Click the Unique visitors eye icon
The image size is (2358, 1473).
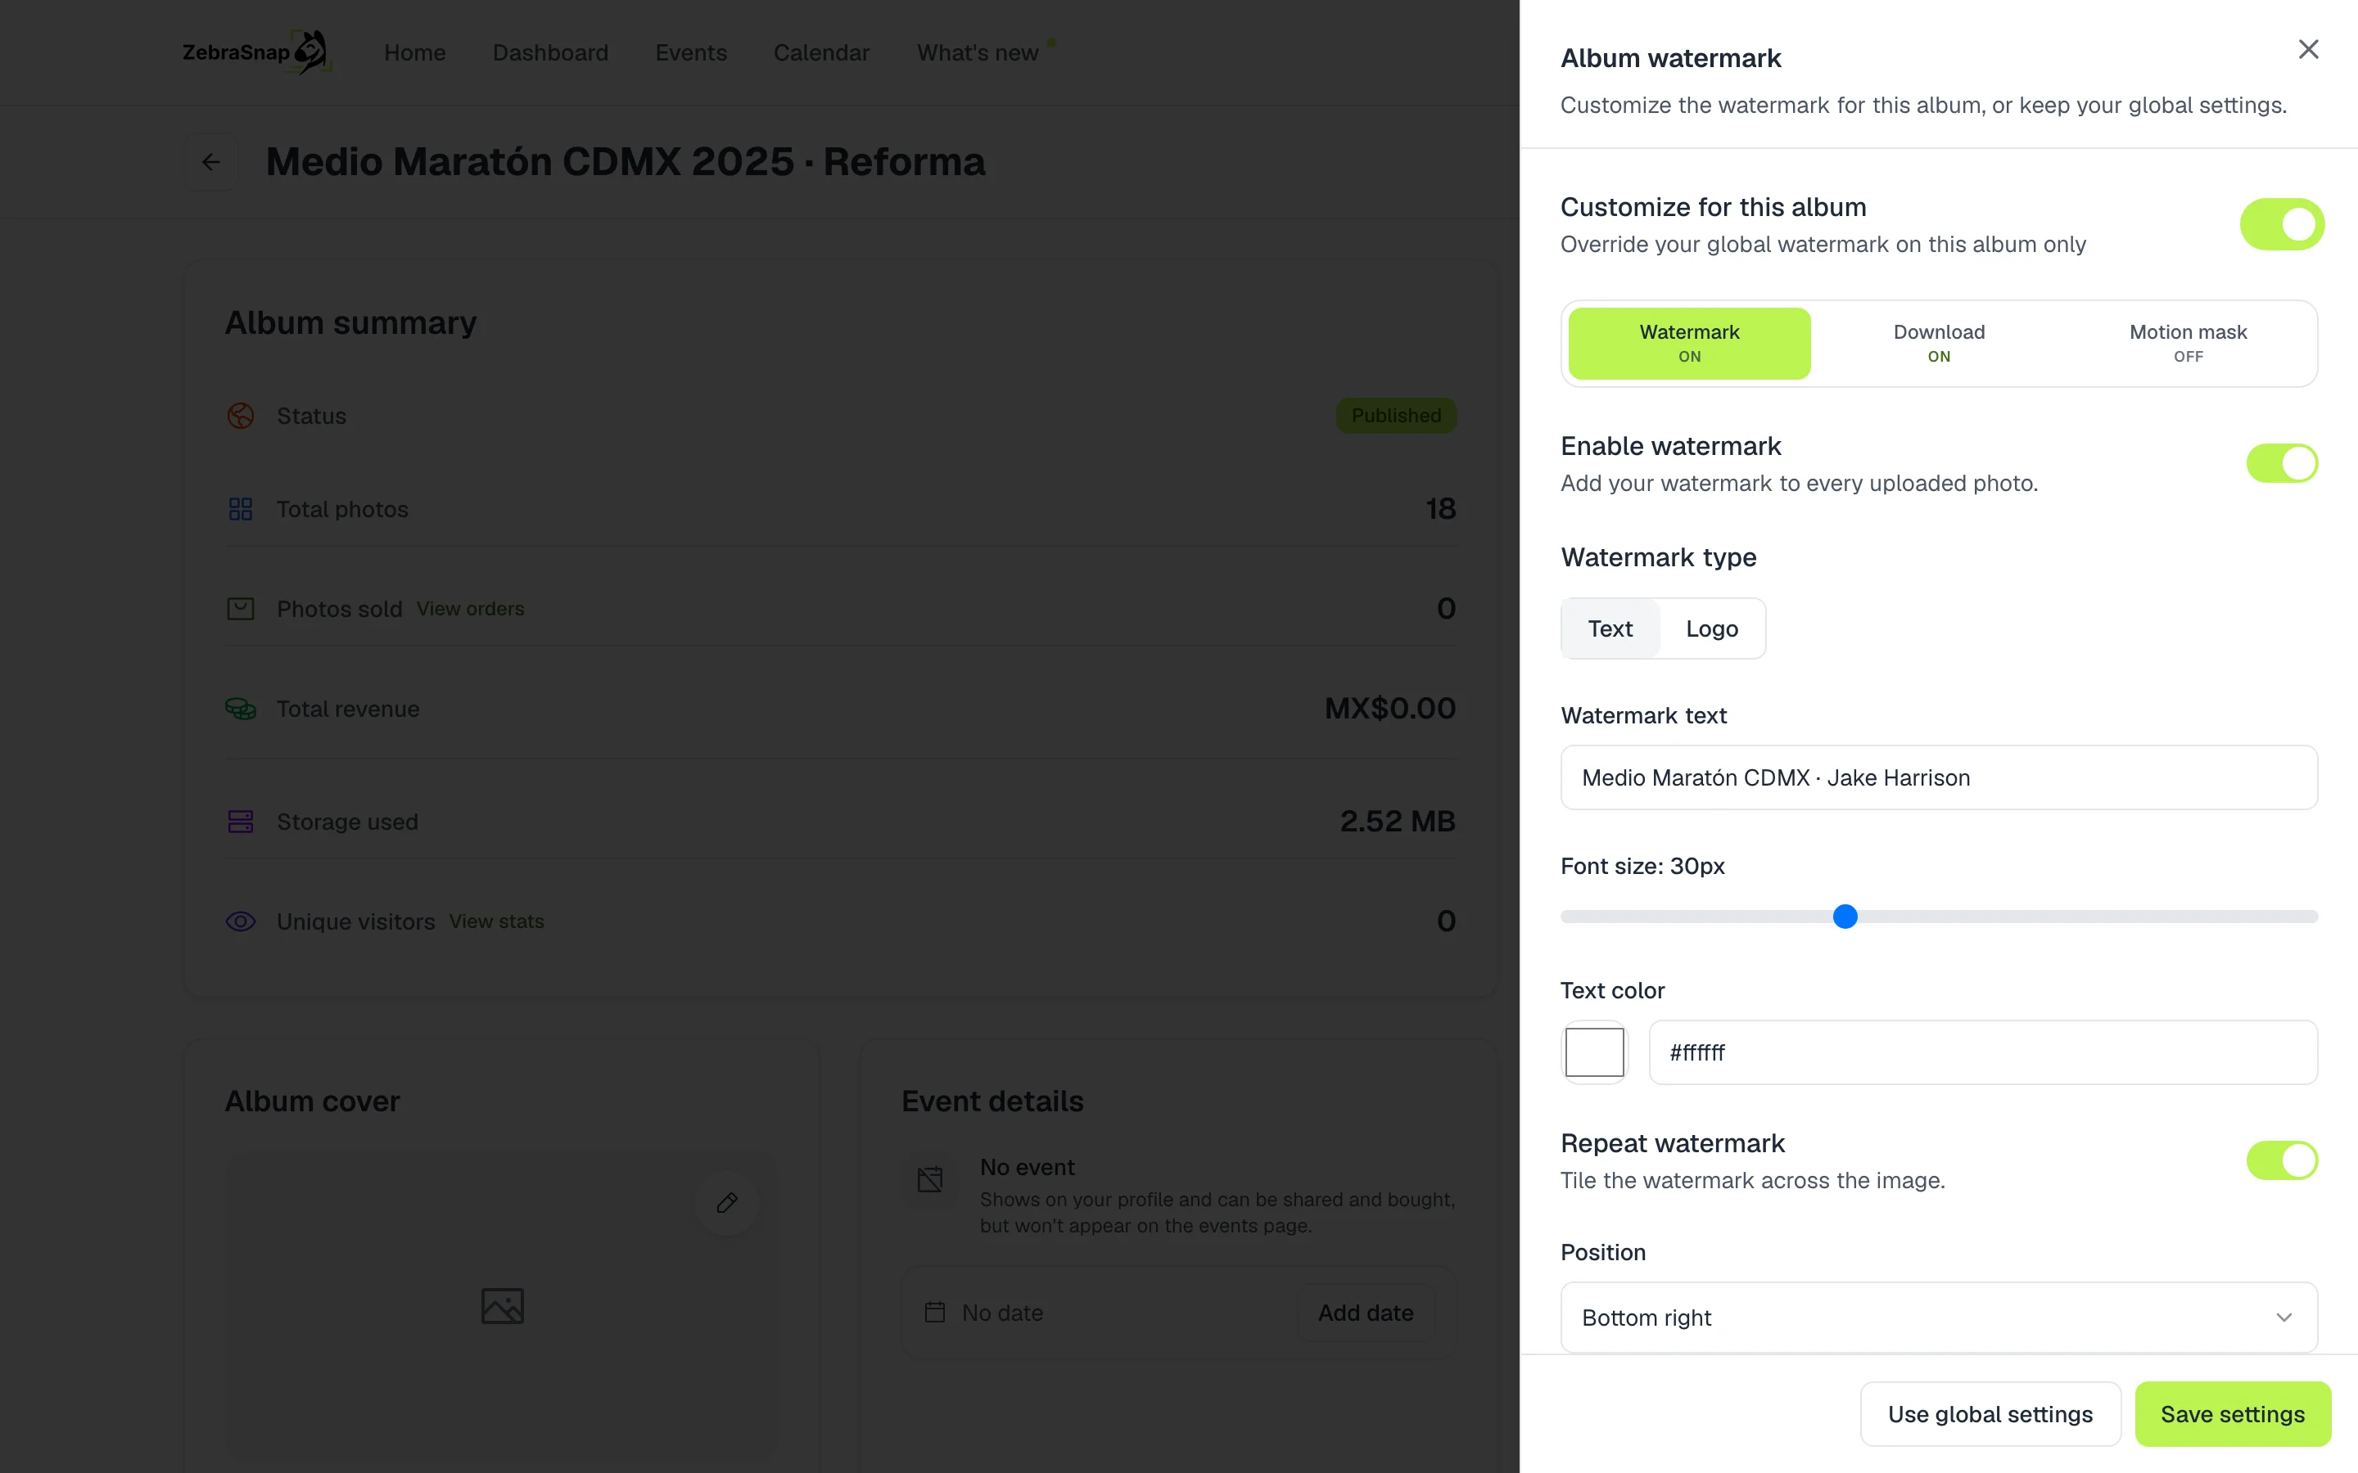click(x=241, y=921)
